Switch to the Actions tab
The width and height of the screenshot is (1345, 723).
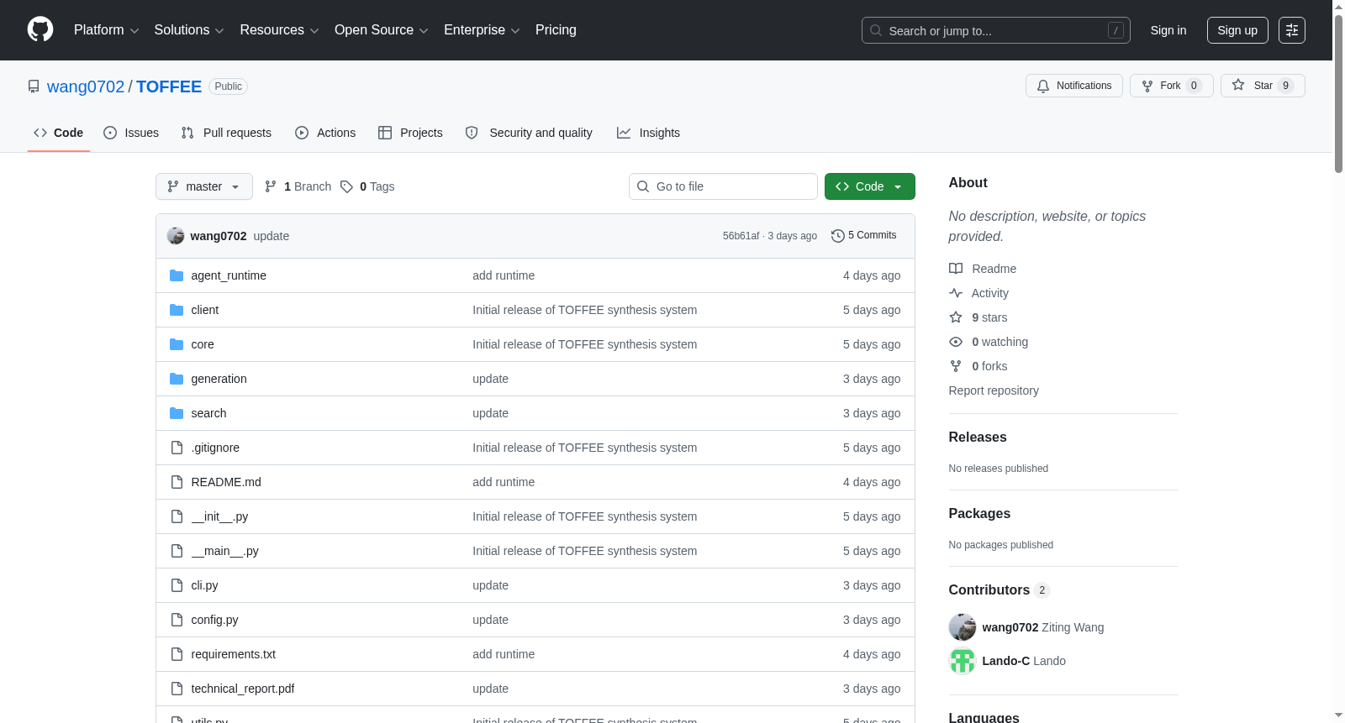(x=325, y=133)
